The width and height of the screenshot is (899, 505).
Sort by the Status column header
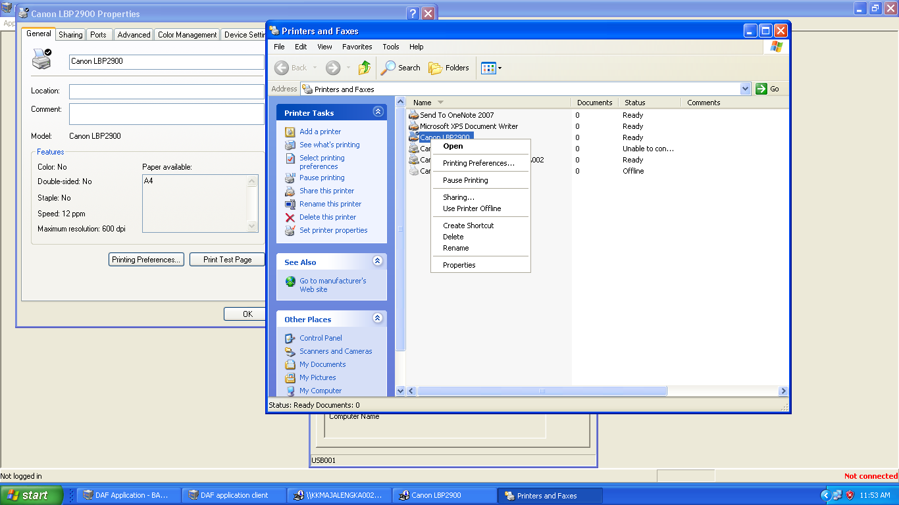(x=649, y=103)
